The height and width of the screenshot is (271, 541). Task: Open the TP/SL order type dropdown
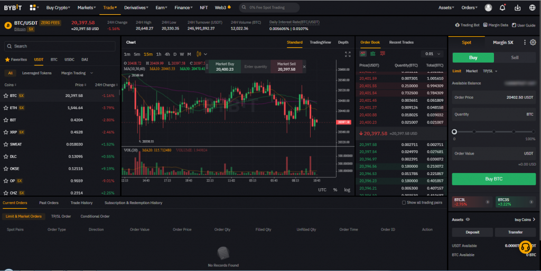490,71
